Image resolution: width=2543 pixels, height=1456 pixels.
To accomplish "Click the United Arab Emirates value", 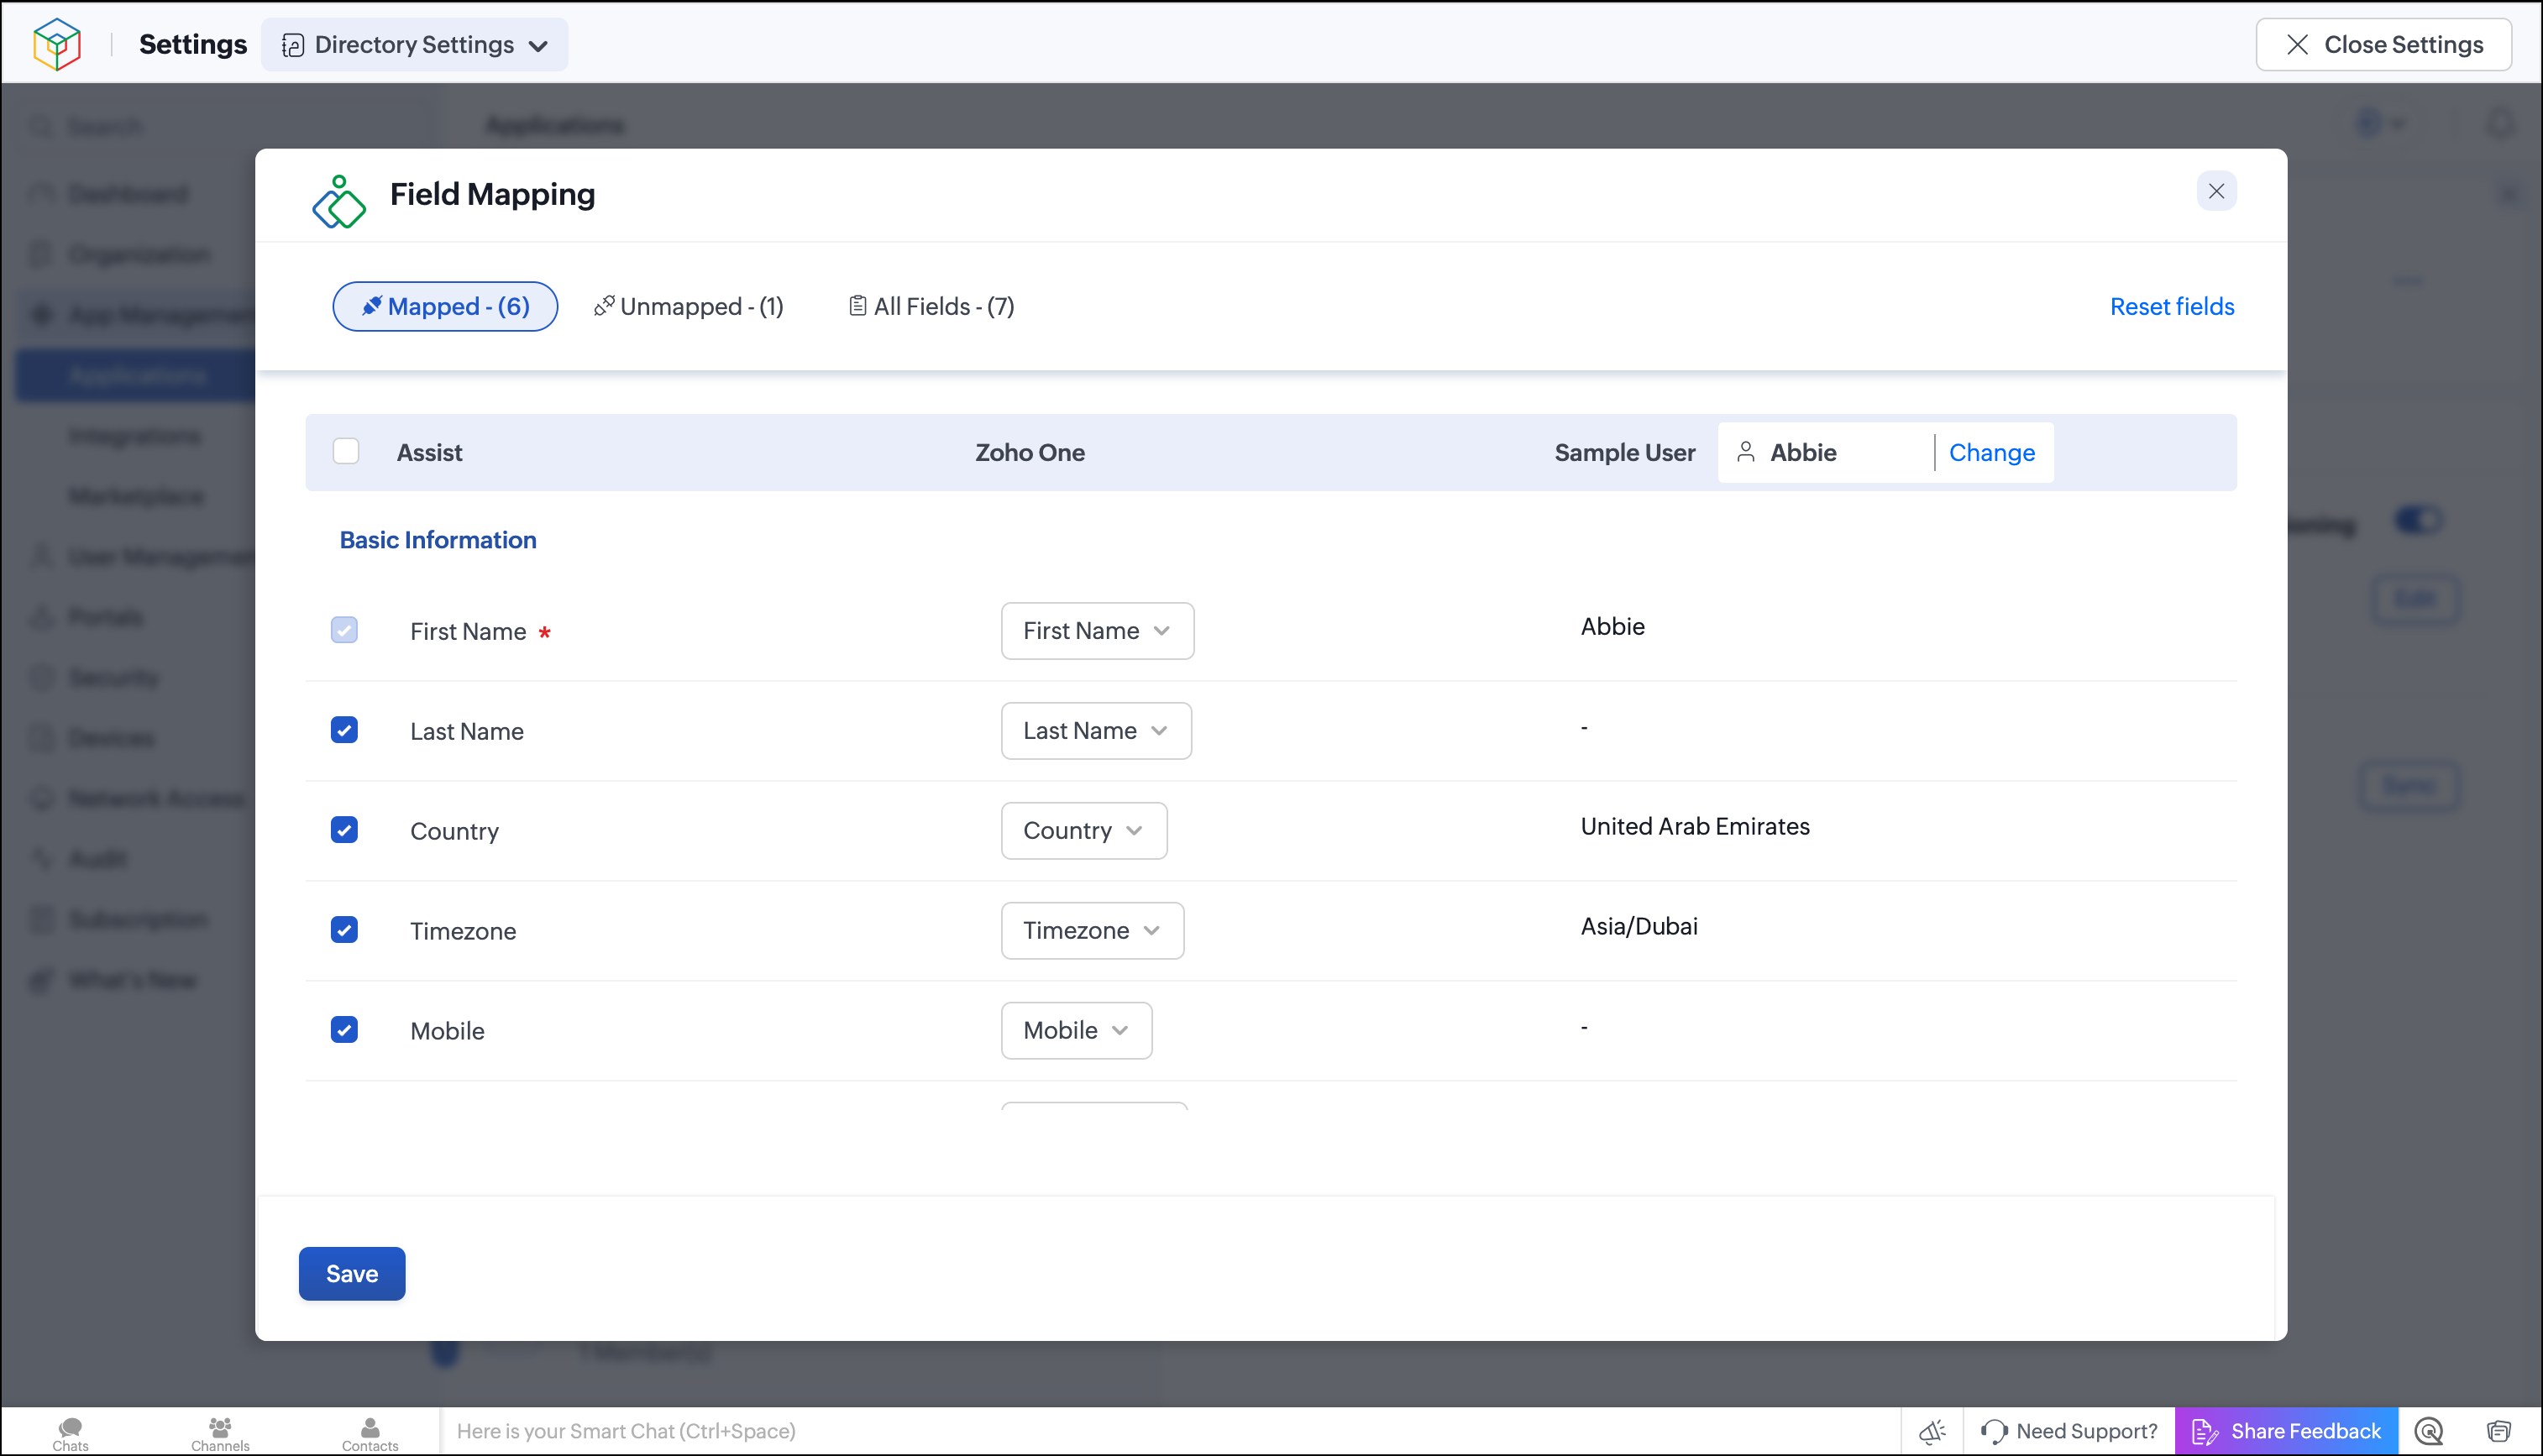I will (1695, 826).
